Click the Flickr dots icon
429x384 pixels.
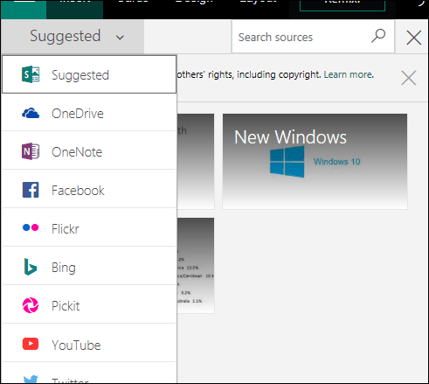tap(31, 227)
